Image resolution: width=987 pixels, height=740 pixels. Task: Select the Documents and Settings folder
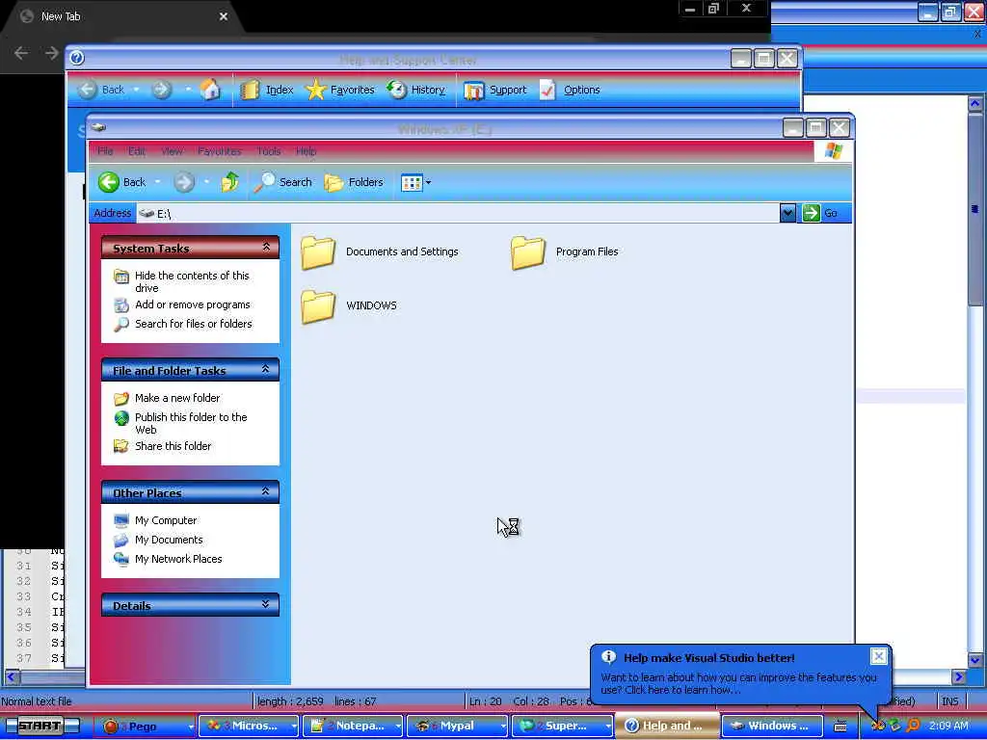tap(380, 251)
